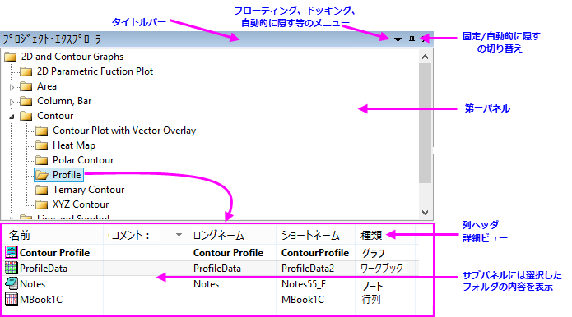Viewport: 572px width, 317px height.
Task: Select the 2D and Contour Graphs root folder
Action: (x=72, y=57)
